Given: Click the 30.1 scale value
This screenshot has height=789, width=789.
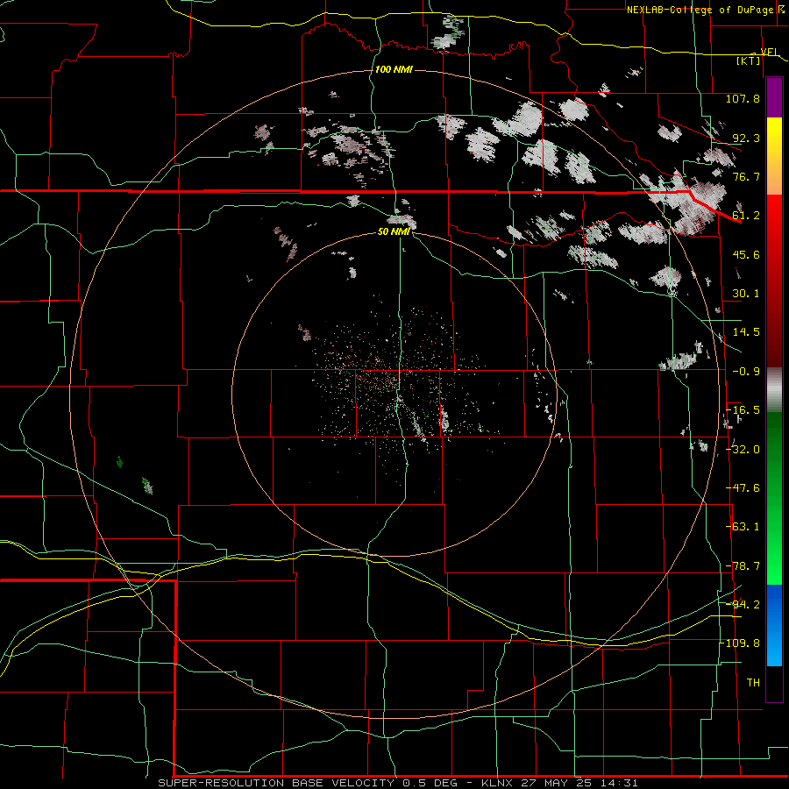Looking at the screenshot, I should point(746,294).
